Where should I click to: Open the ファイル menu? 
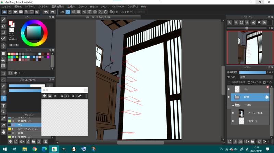click(6, 7)
